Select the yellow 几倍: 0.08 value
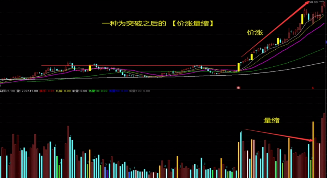Image resolution: width=327 pixels, height=178 pixels. 63,91
